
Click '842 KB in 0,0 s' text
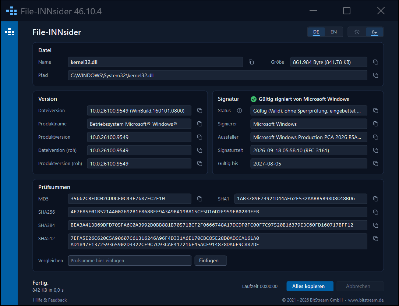click(48, 290)
